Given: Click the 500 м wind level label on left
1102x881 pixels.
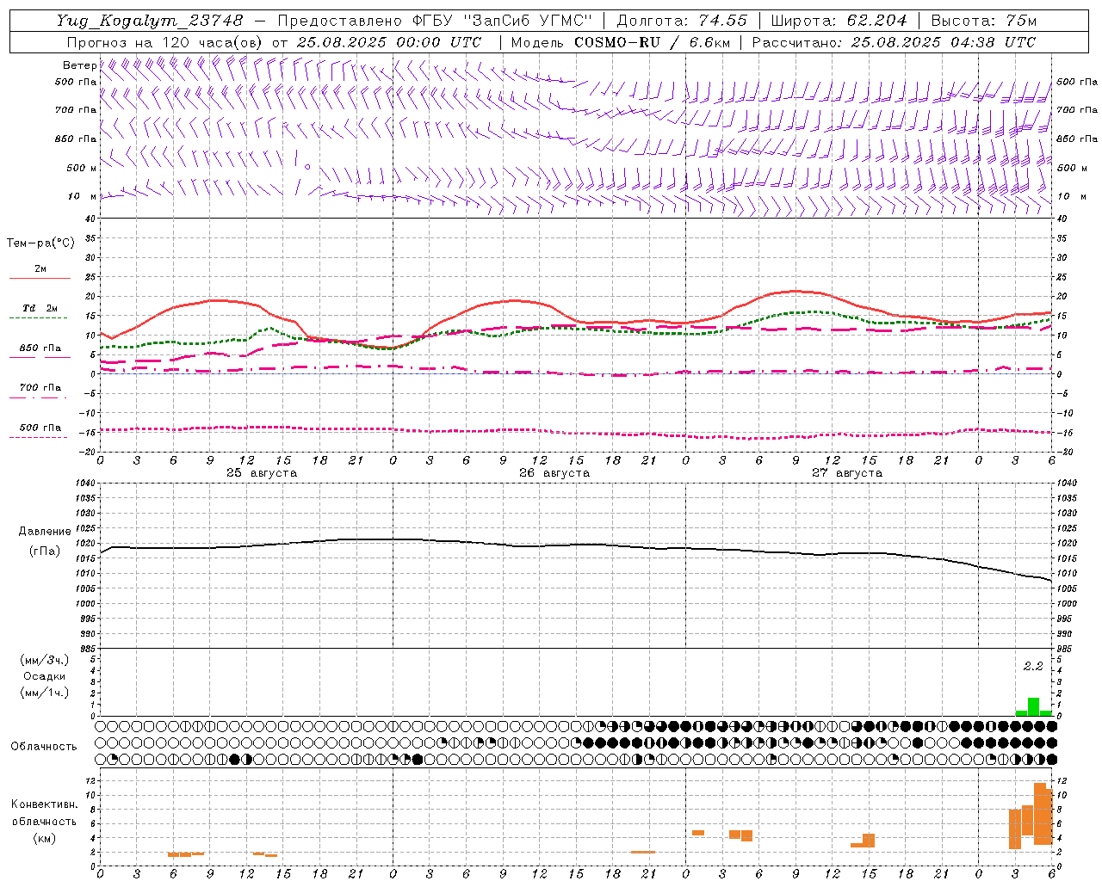Looking at the screenshot, I should tap(82, 168).
